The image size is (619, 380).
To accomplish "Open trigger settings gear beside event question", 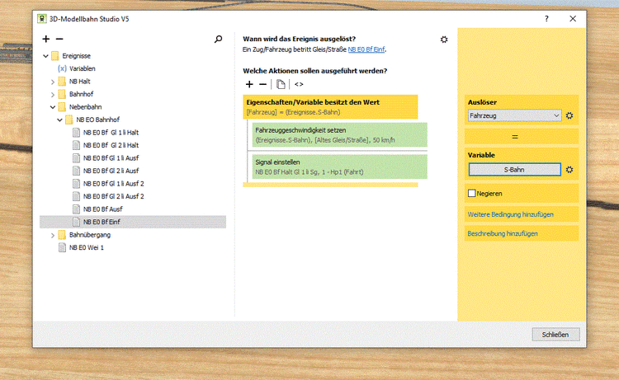I will coord(444,39).
